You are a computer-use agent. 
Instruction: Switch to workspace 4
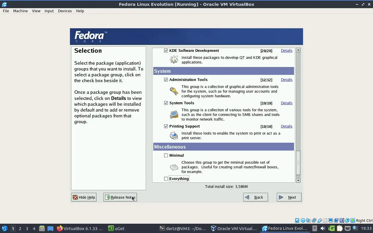(34, 228)
